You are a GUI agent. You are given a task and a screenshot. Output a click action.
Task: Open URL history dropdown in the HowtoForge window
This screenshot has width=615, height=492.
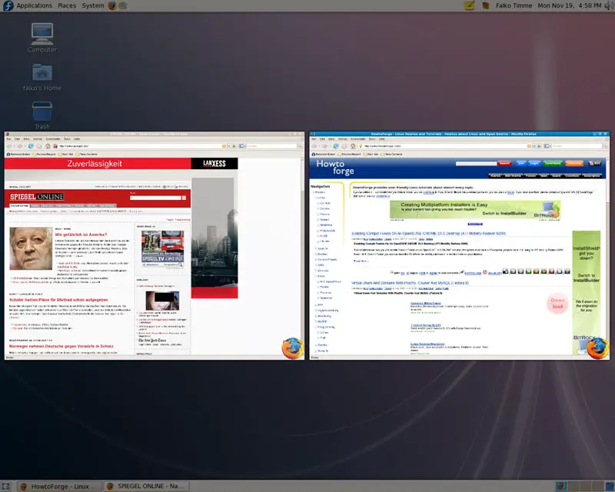pyautogui.click(x=534, y=146)
